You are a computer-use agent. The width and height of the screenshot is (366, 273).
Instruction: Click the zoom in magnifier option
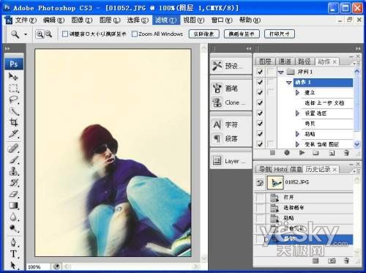(40, 34)
